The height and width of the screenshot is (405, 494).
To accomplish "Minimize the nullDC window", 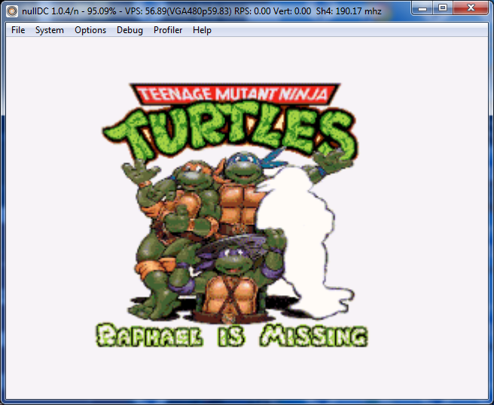I will pyautogui.click(x=422, y=8).
